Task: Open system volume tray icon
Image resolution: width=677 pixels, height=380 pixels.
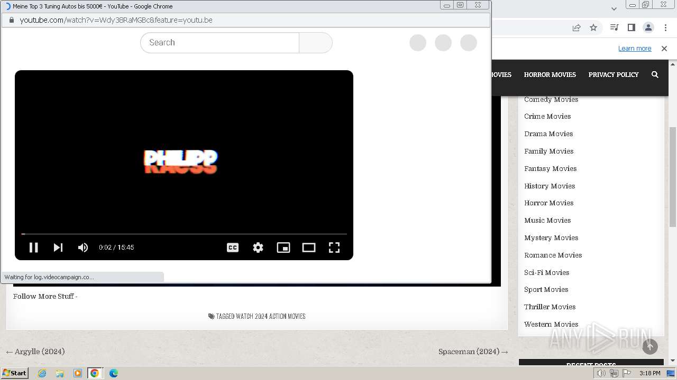Action: [601, 373]
